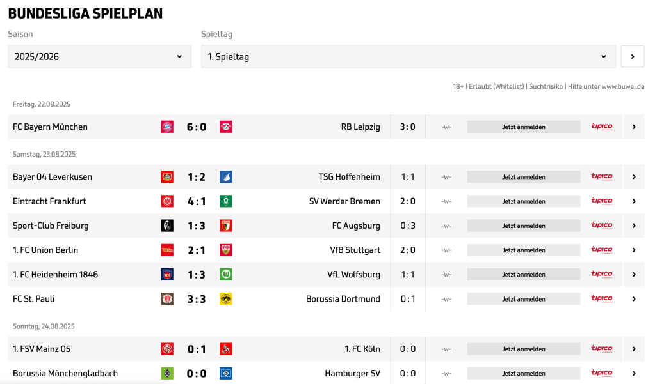The width and height of the screenshot is (655, 384).
Task: Open match details arrow for Mönchengladbach vs Hamburger SV
Action: [x=634, y=373]
